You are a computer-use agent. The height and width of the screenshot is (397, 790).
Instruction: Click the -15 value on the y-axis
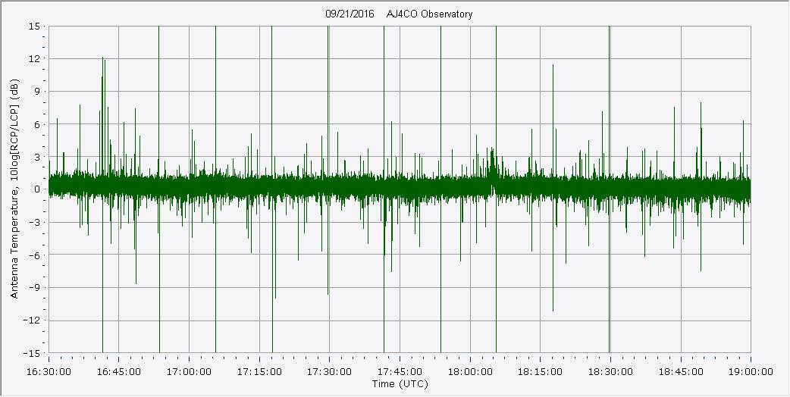33,353
